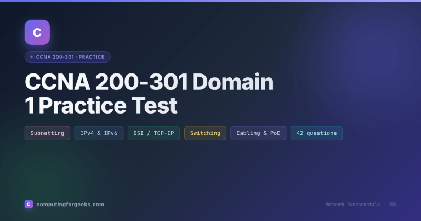Click the Subnetting tag

pos(47,133)
